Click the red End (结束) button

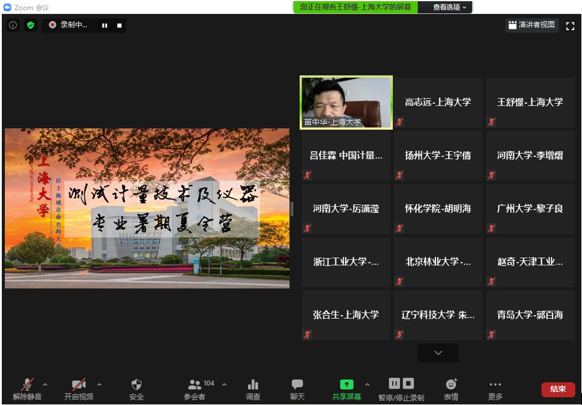point(558,389)
